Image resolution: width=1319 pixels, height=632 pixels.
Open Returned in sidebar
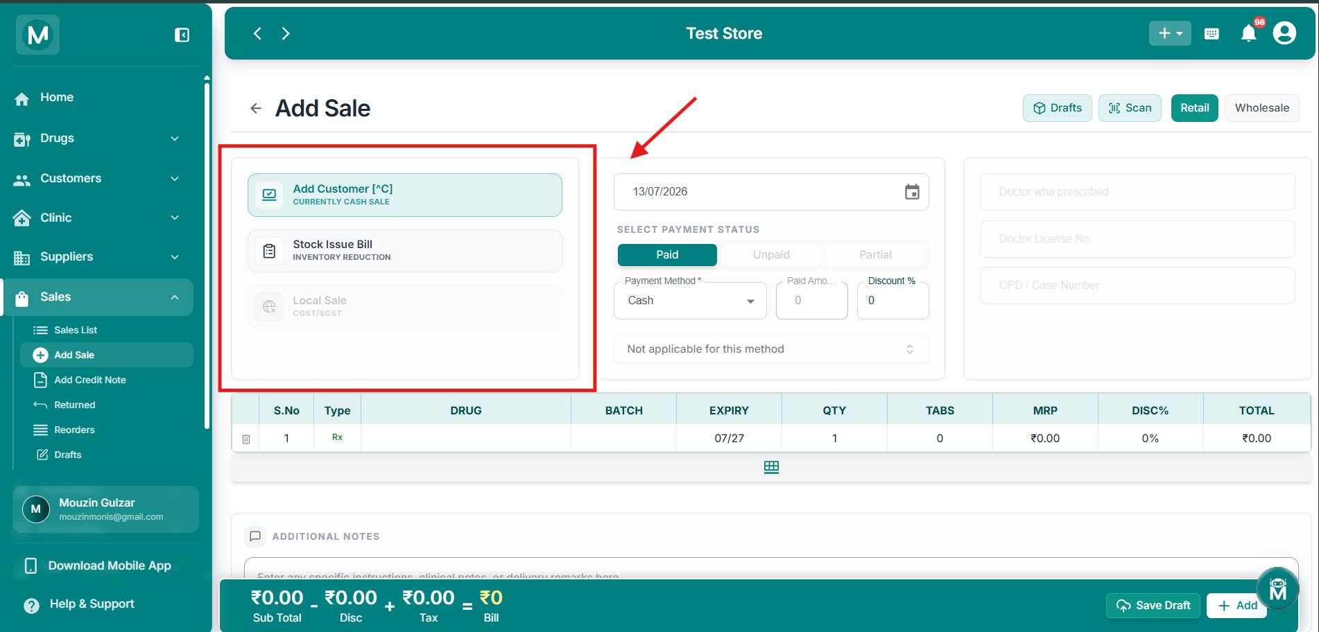[106, 405]
